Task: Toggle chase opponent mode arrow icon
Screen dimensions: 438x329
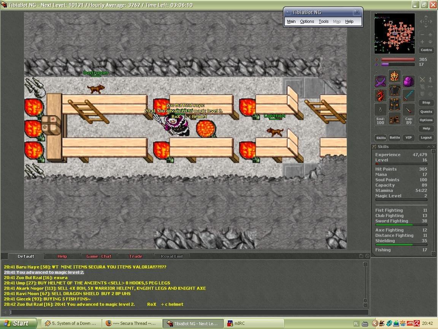Action: tap(430, 87)
